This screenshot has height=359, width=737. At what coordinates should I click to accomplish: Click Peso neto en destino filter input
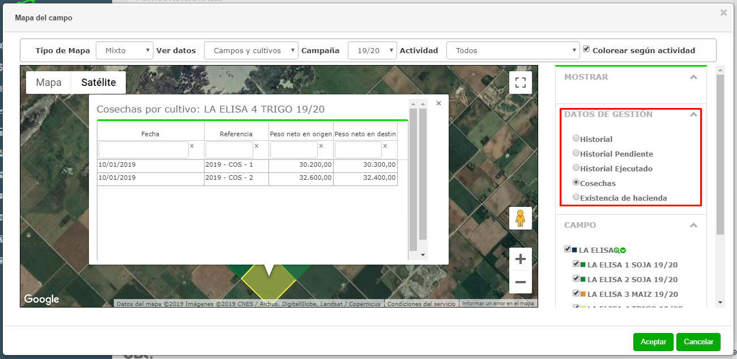pos(358,150)
